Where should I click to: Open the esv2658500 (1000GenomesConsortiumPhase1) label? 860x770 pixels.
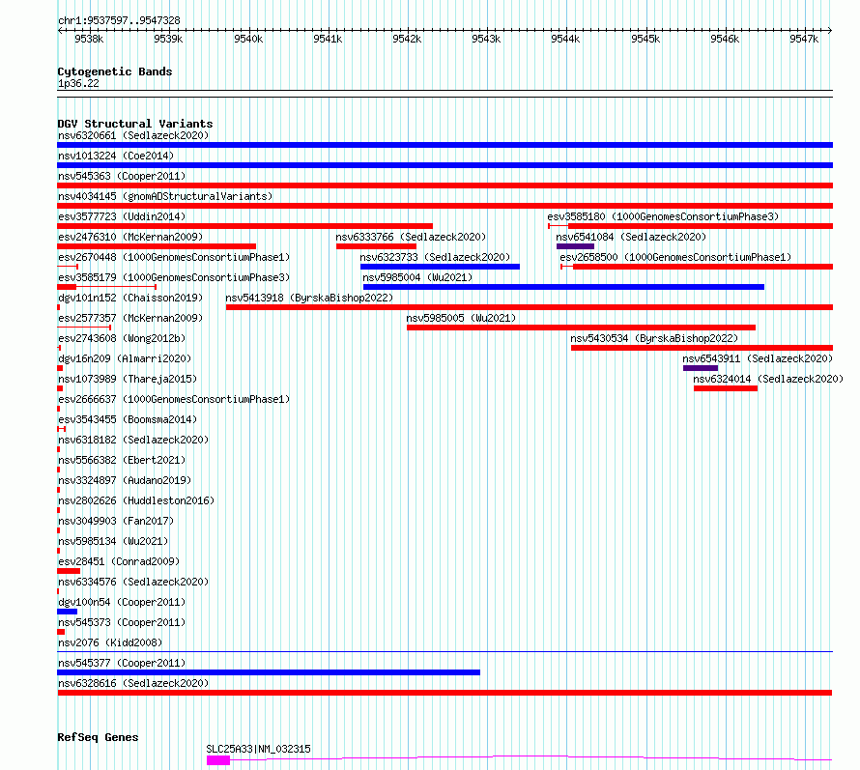coord(675,257)
